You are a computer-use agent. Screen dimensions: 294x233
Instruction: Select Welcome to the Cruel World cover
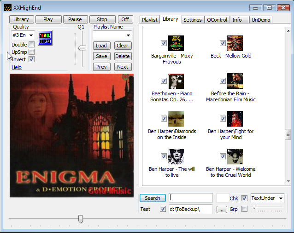(x=235, y=157)
